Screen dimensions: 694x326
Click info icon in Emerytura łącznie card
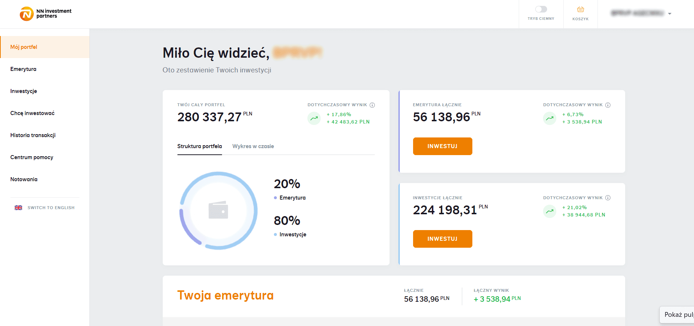608,105
